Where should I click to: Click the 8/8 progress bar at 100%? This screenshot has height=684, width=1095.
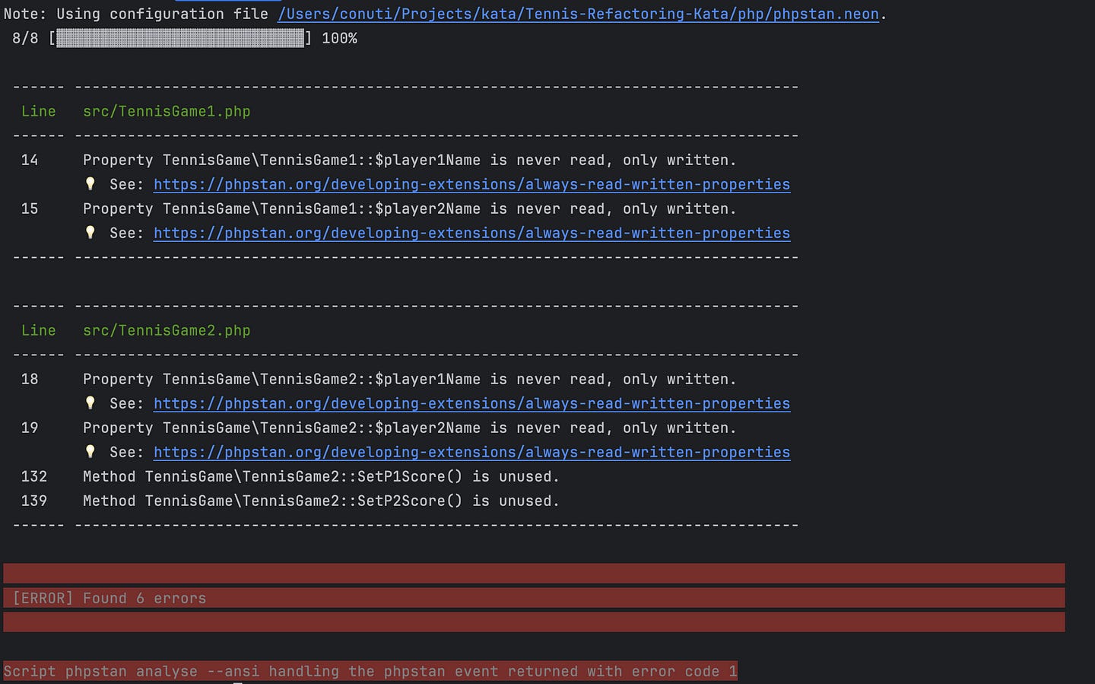click(179, 38)
